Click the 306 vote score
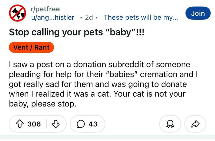Image resolution: width=215 pixels, height=141 pixels. coord(34,124)
